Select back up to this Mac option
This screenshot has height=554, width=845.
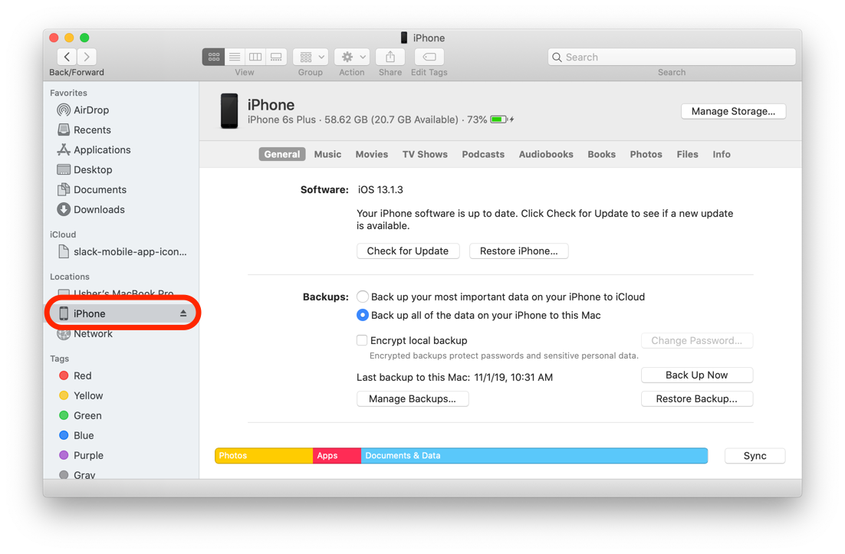(x=363, y=315)
